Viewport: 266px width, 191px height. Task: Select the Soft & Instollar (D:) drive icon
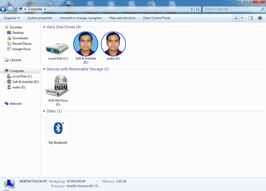[85, 44]
